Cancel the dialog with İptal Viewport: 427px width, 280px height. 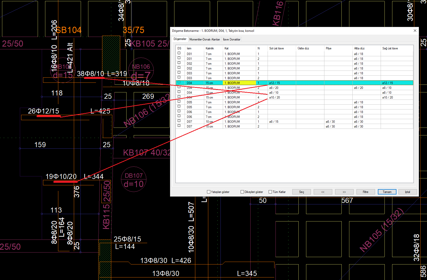(x=408, y=192)
